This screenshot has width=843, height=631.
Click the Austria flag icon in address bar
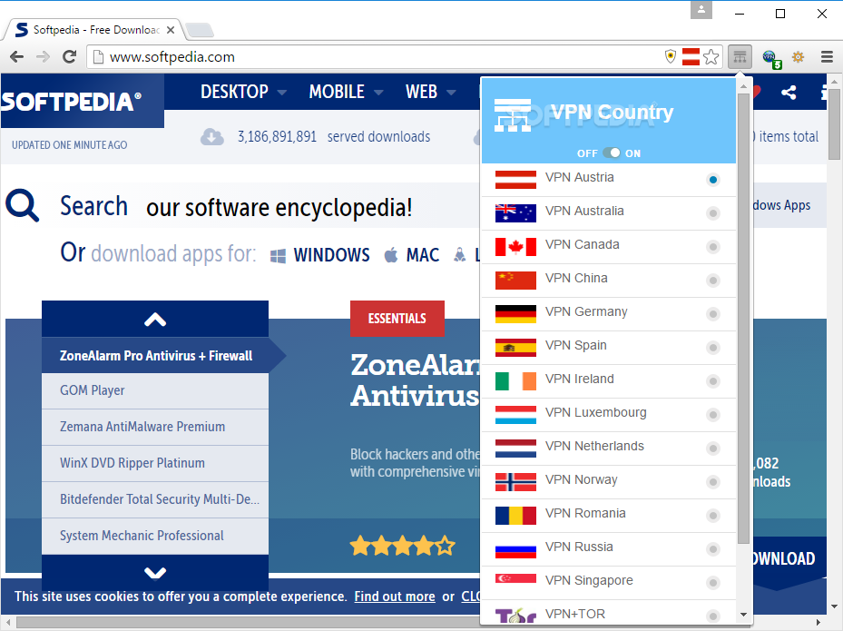(x=691, y=56)
